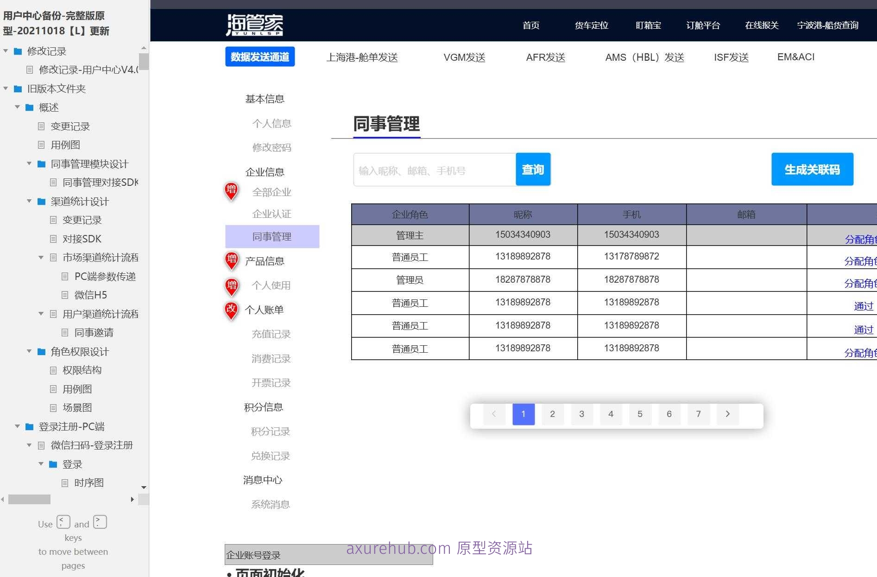Click the previous page pagination arrow
This screenshot has width=877, height=577.
tap(494, 414)
